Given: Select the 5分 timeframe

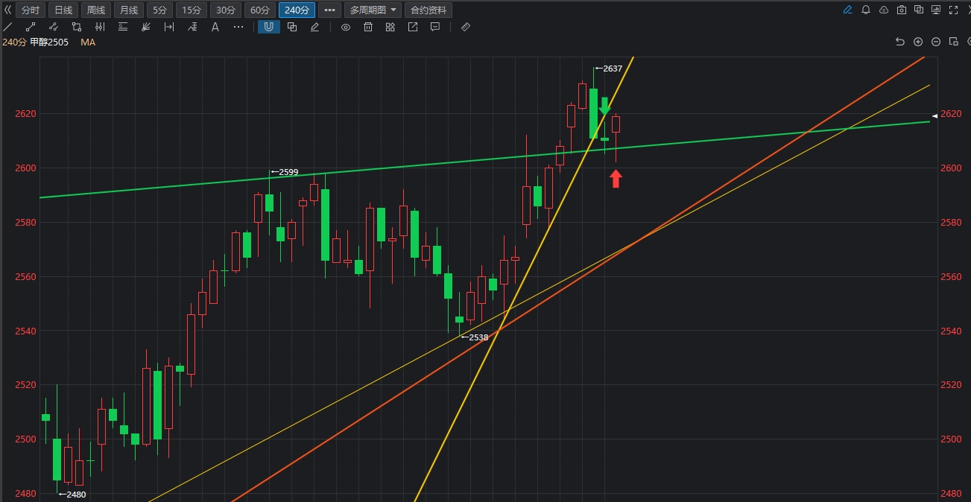Looking at the screenshot, I should 159,10.
